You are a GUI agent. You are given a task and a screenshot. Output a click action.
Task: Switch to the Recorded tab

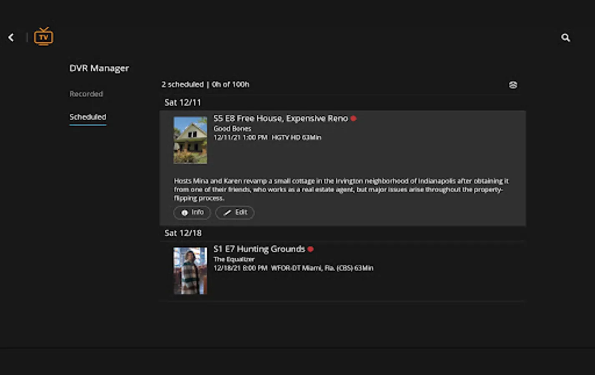[86, 94]
